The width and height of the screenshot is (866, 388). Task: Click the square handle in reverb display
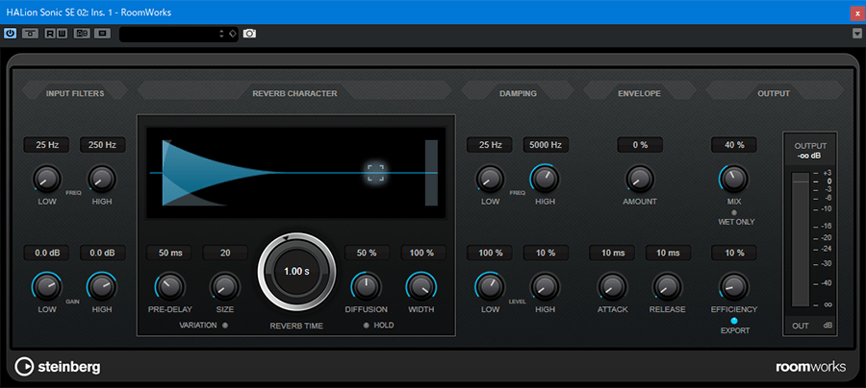tap(376, 173)
